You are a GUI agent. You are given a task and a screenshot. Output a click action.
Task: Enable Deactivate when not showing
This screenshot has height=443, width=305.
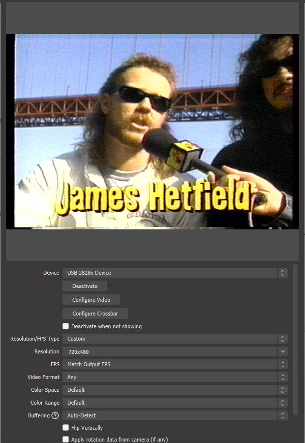pyautogui.click(x=66, y=326)
